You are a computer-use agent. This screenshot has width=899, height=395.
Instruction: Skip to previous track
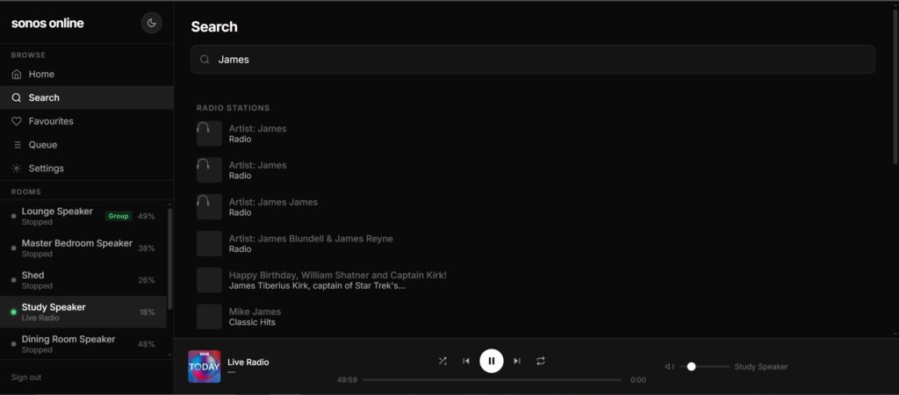[x=466, y=361]
